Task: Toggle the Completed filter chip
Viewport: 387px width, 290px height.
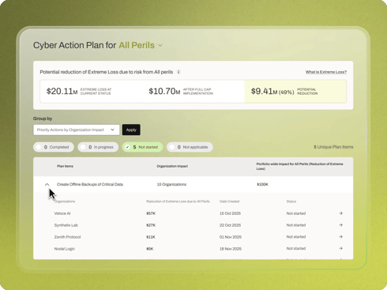Action: pyautogui.click(x=54, y=147)
